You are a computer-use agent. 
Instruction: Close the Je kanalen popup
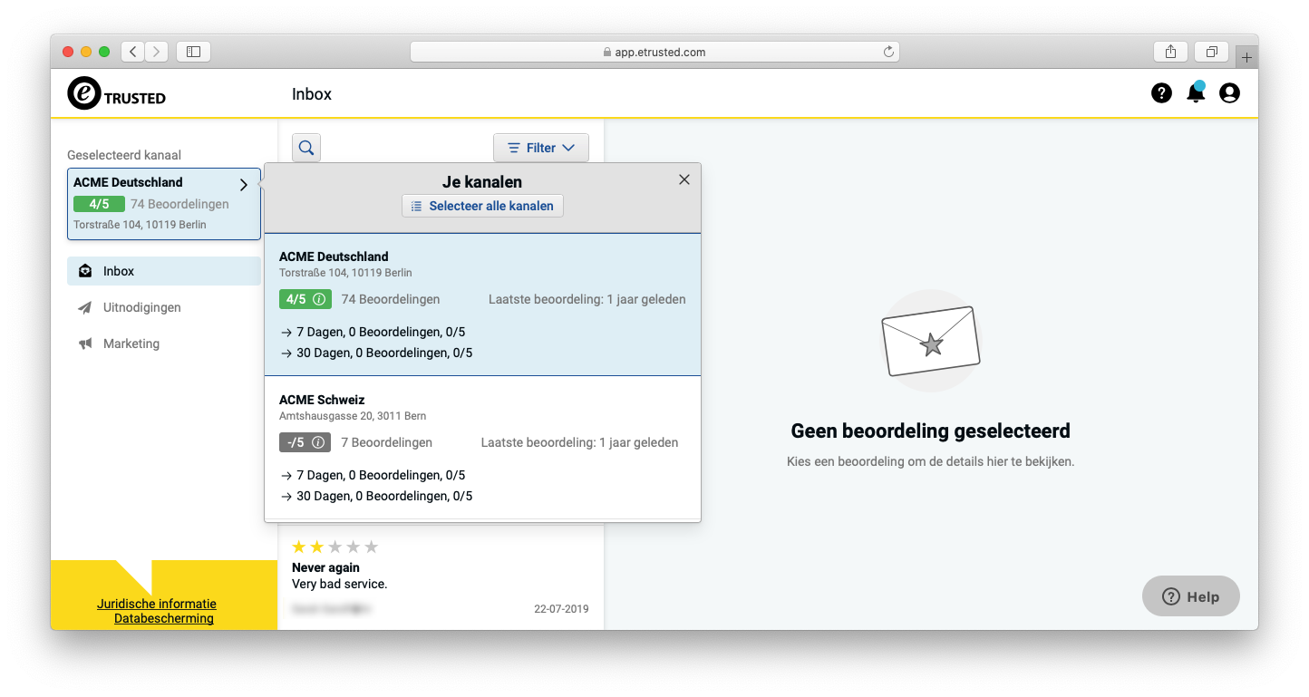coord(684,179)
